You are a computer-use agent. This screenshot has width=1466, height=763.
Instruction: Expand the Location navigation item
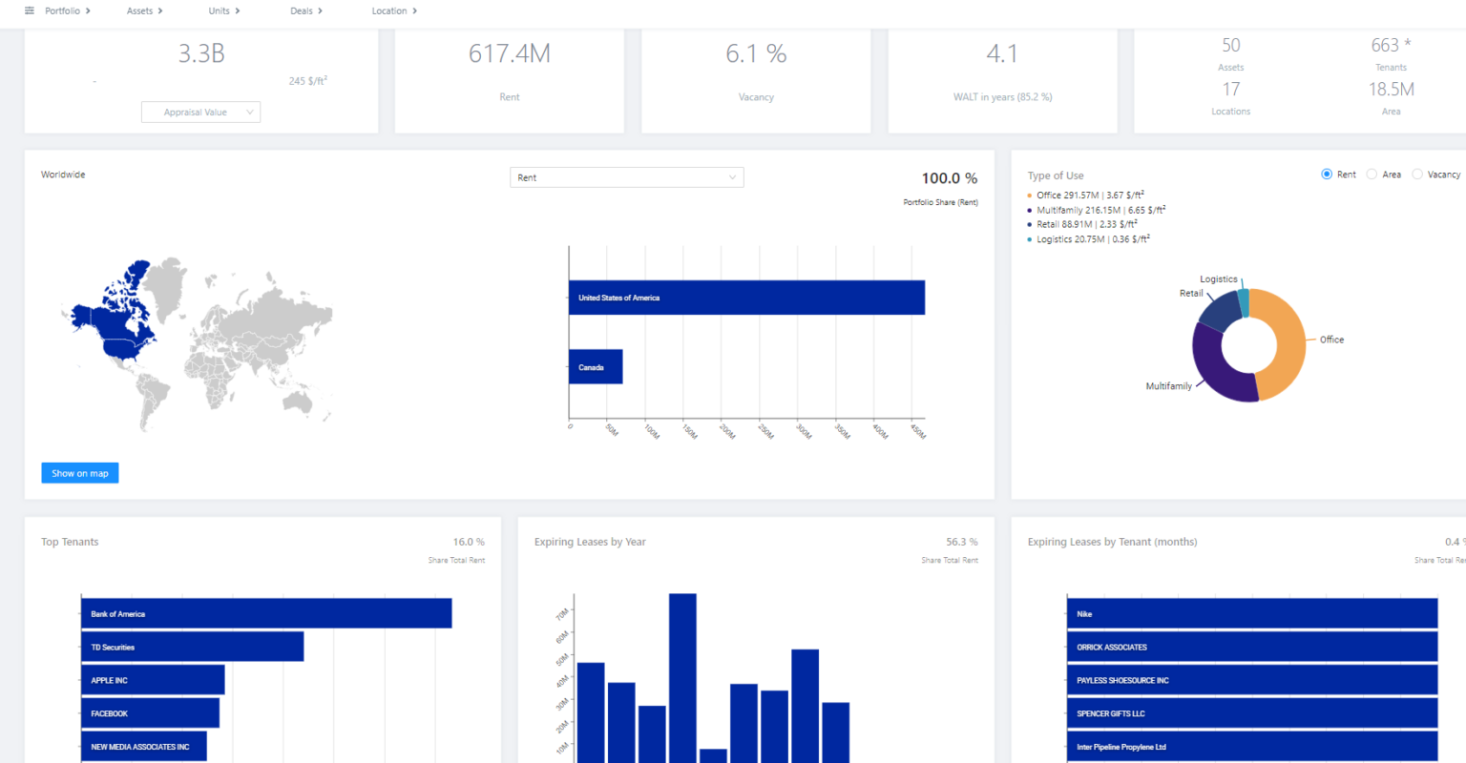click(389, 11)
